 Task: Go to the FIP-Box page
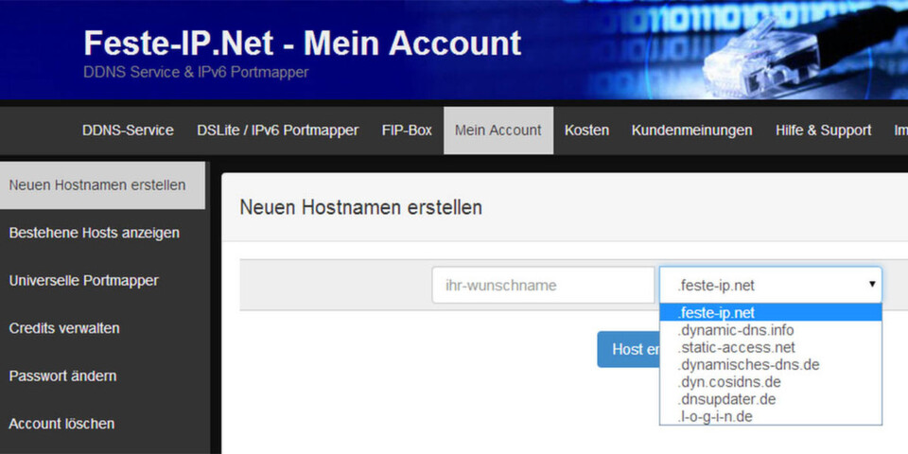pos(407,131)
